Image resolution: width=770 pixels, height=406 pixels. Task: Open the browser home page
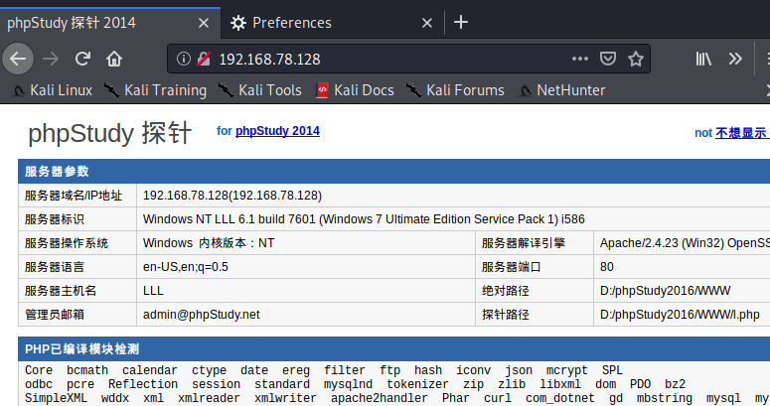tap(114, 59)
